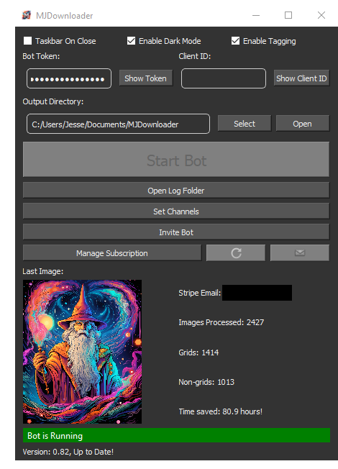Focus the Bot Token password field

[69, 78]
